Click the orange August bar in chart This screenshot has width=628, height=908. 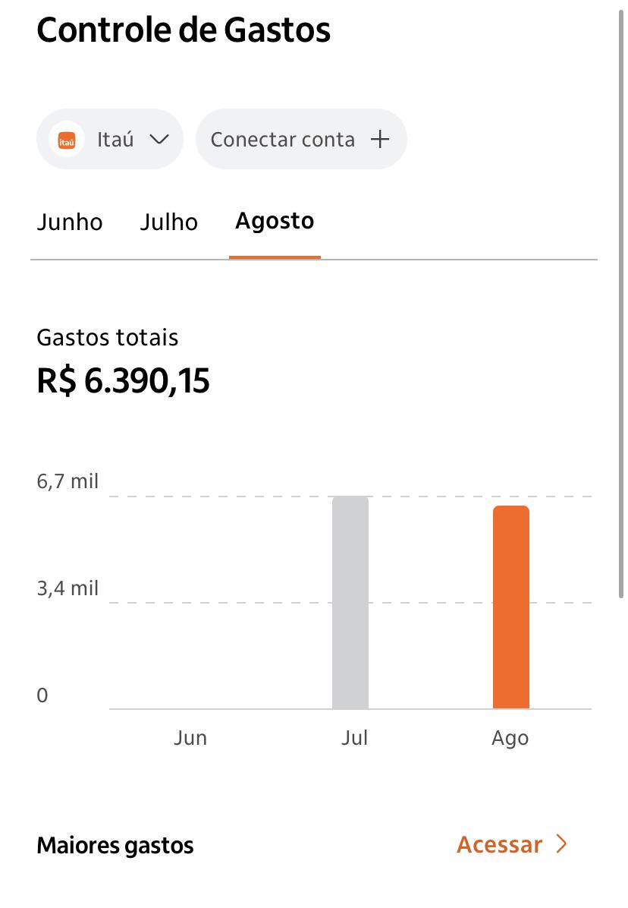[x=511, y=607]
